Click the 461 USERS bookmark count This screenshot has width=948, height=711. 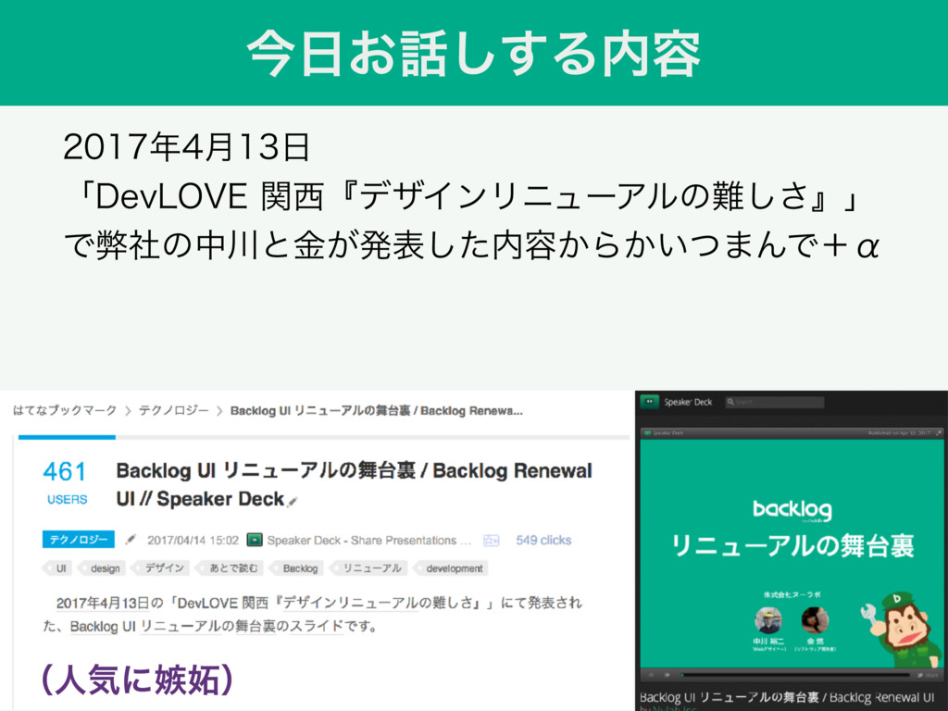pos(66,481)
